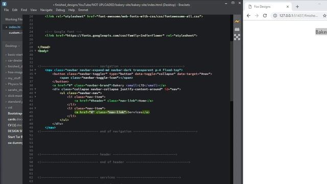The image size is (327, 184).
Task: Click the fontawesome stylesheet link line
Action: (x=124, y=16)
